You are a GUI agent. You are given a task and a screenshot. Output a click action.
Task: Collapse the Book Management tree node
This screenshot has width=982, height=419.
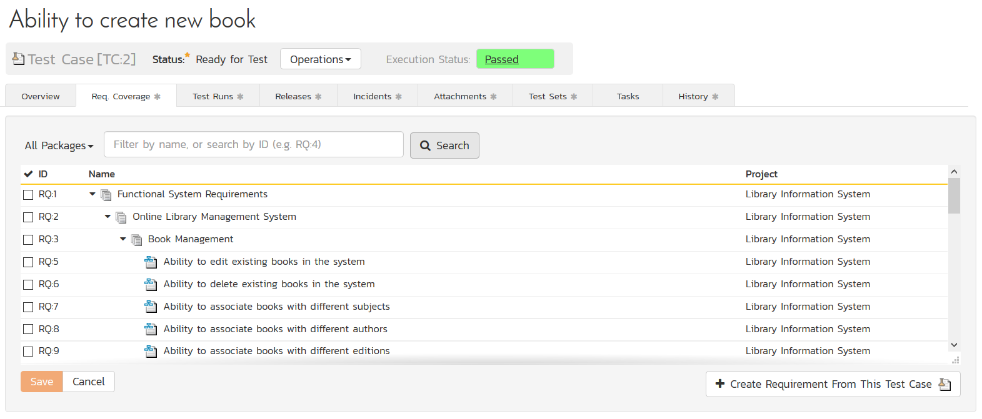pos(123,239)
